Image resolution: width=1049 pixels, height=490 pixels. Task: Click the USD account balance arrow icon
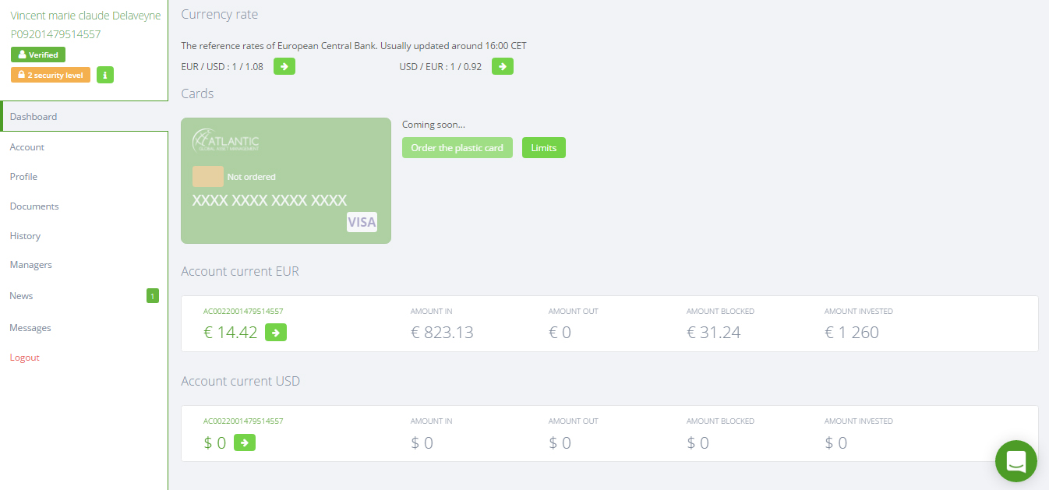pyautogui.click(x=245, y=442)
